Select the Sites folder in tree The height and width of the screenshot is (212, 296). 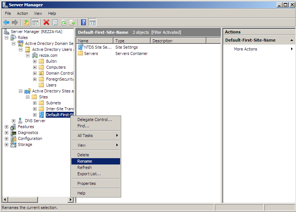(x=44, y=97)
